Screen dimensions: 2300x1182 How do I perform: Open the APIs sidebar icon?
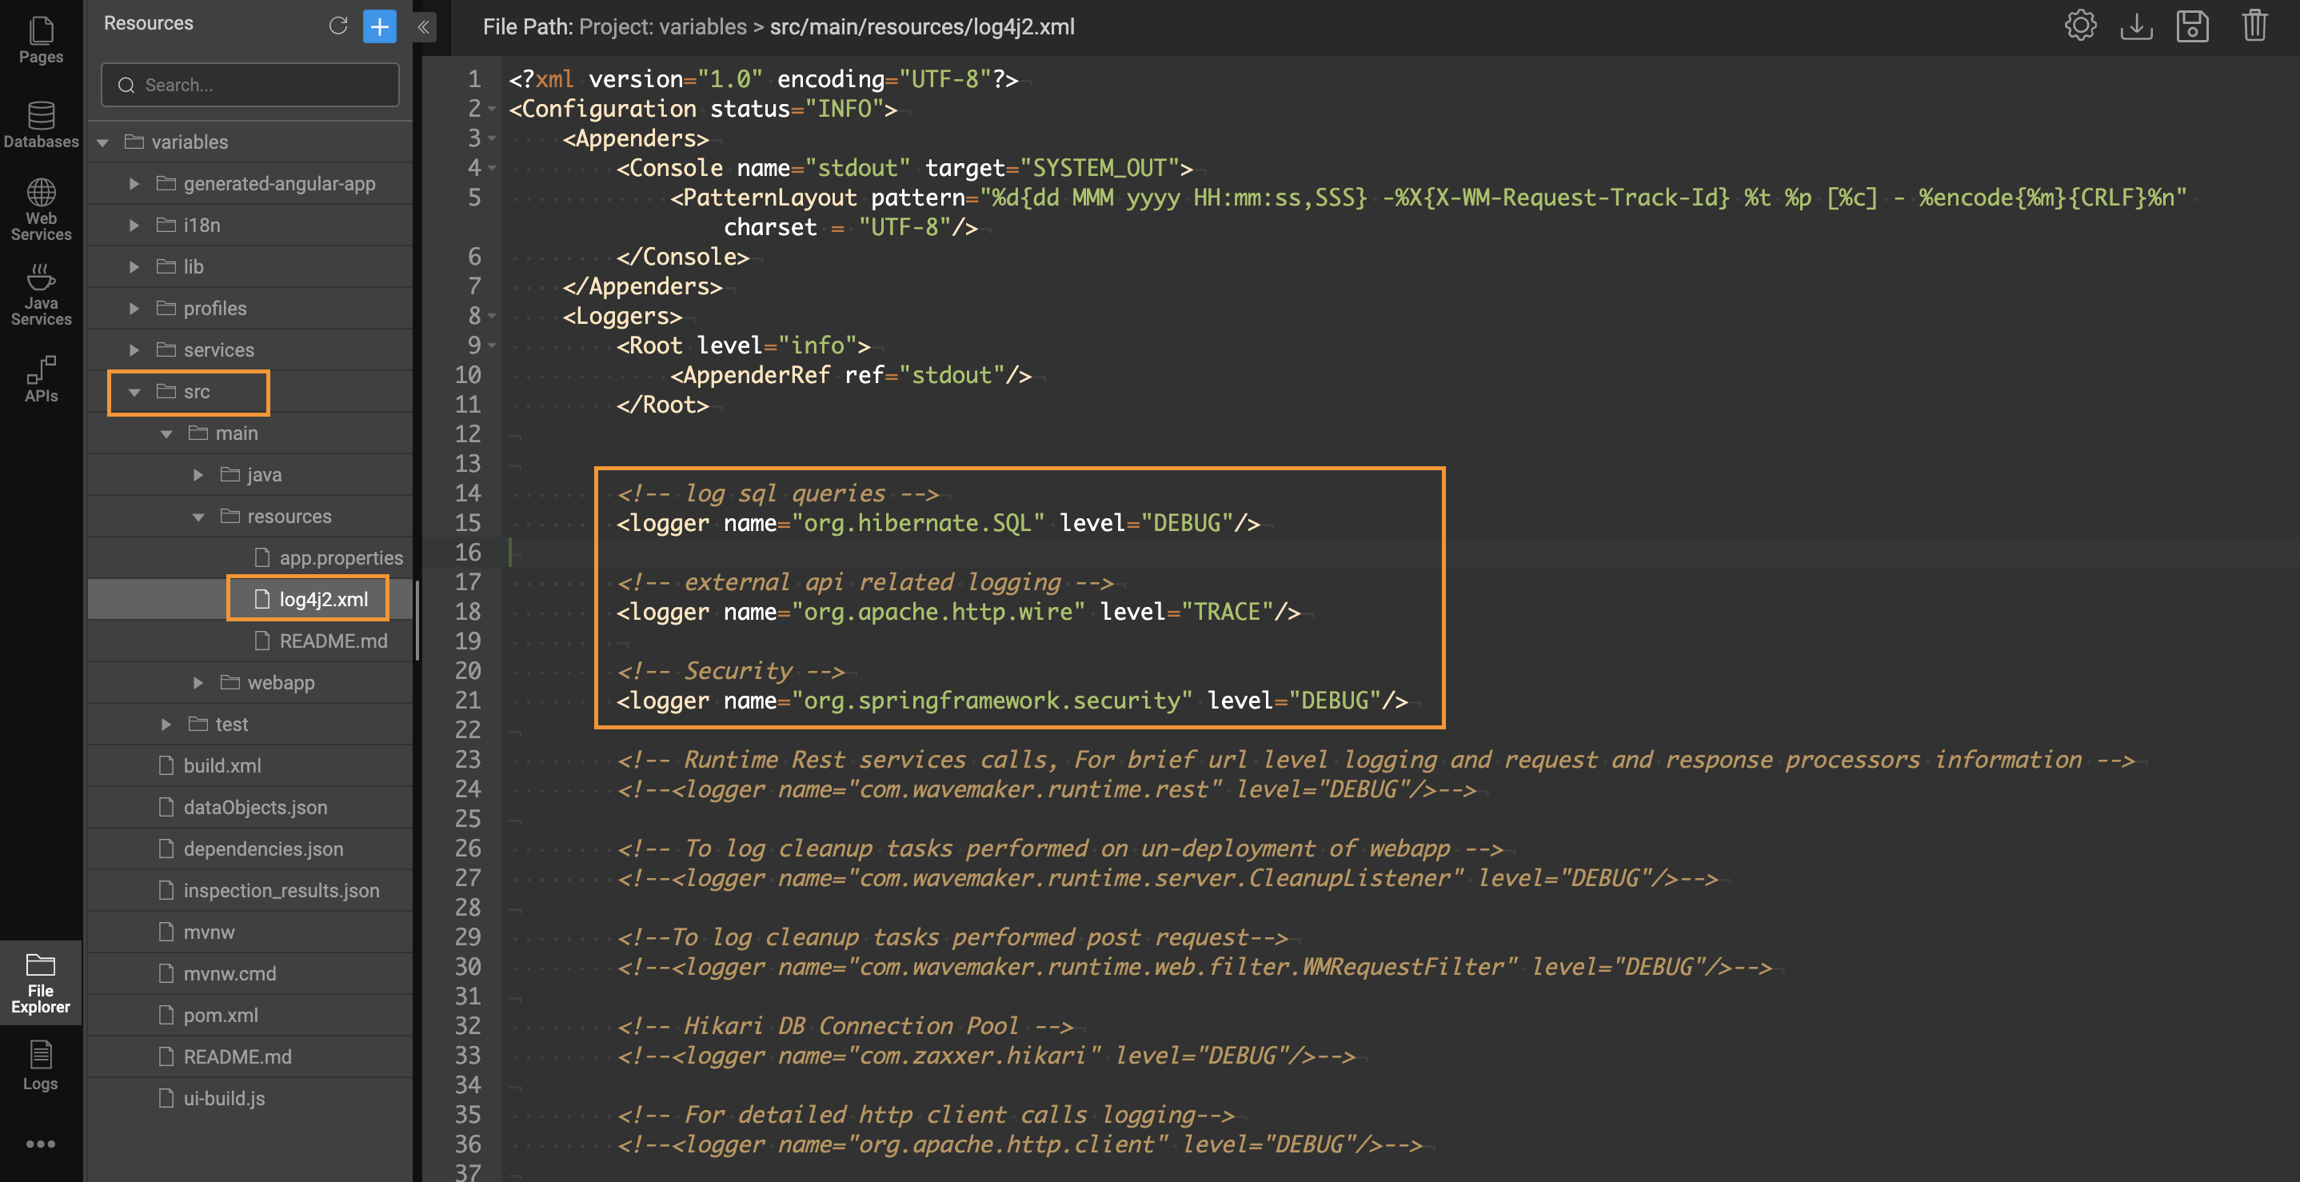41,379
